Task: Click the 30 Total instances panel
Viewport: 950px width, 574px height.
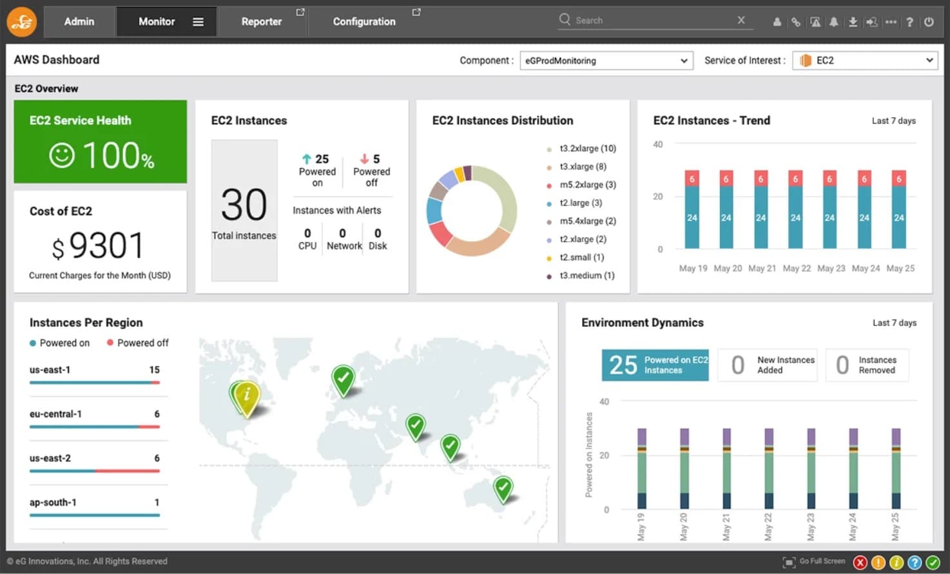Action: coord(244,211)
